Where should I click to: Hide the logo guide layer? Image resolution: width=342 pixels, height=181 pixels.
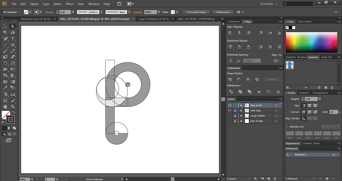(230, 105)
